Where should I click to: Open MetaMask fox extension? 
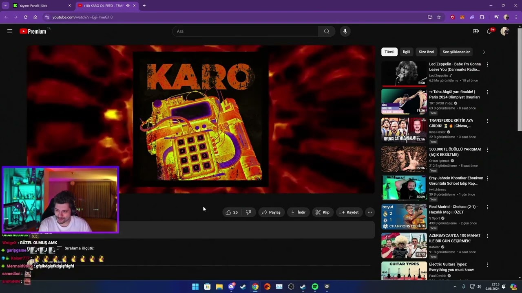(462, 17)
